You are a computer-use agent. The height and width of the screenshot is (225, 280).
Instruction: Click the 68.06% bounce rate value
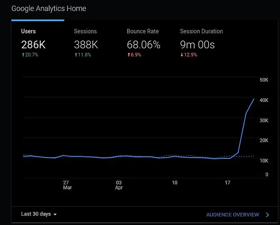(x=143, y=45)
